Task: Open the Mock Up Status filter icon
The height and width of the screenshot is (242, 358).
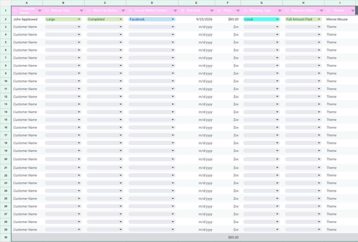Action: point(123,11)
